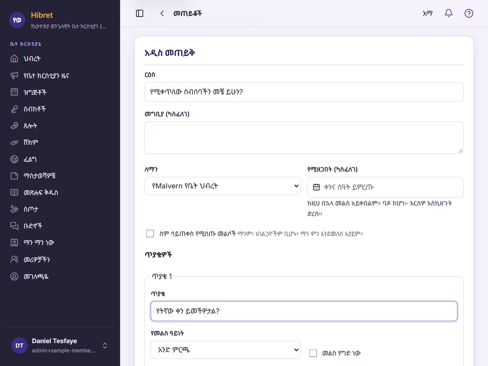
Task: Select ቡድኖች in the sidebar
Action: 60,226
